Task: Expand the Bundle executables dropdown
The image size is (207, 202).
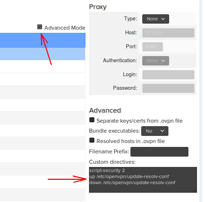Action: coord(155,131)
